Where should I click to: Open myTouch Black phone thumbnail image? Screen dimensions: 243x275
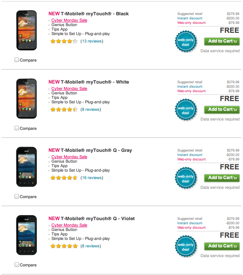tap(26, 31)
